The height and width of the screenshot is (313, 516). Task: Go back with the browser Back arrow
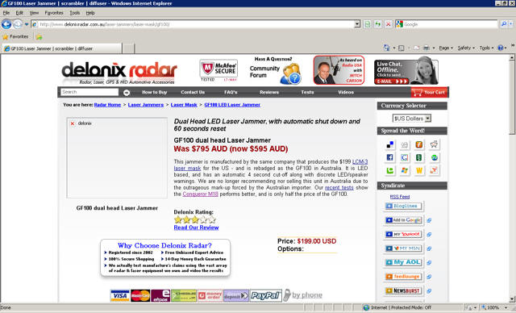(6, 24)
